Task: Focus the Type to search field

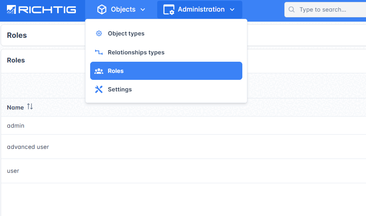Action: (x=329, y=10)
